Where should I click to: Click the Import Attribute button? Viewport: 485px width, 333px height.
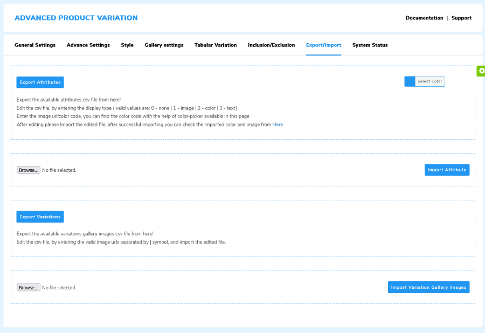point(447,170)
